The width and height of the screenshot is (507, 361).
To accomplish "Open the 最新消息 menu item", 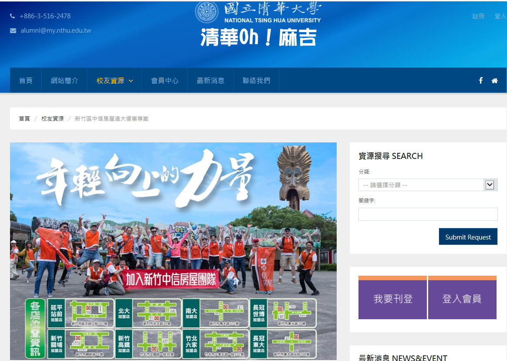I will [x=210, y=81].
